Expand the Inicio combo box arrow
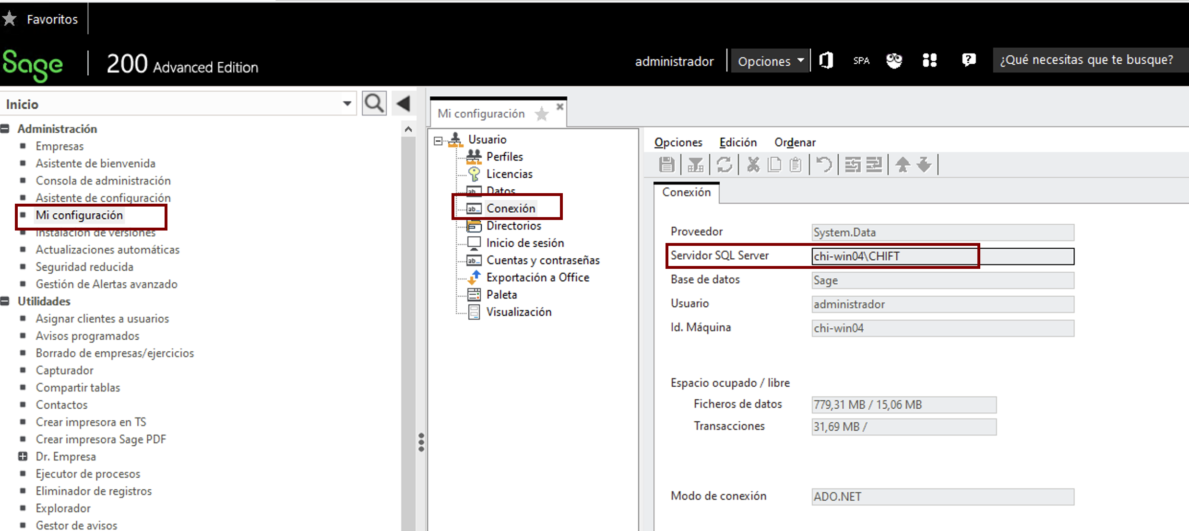 click(x=347, y=104)
